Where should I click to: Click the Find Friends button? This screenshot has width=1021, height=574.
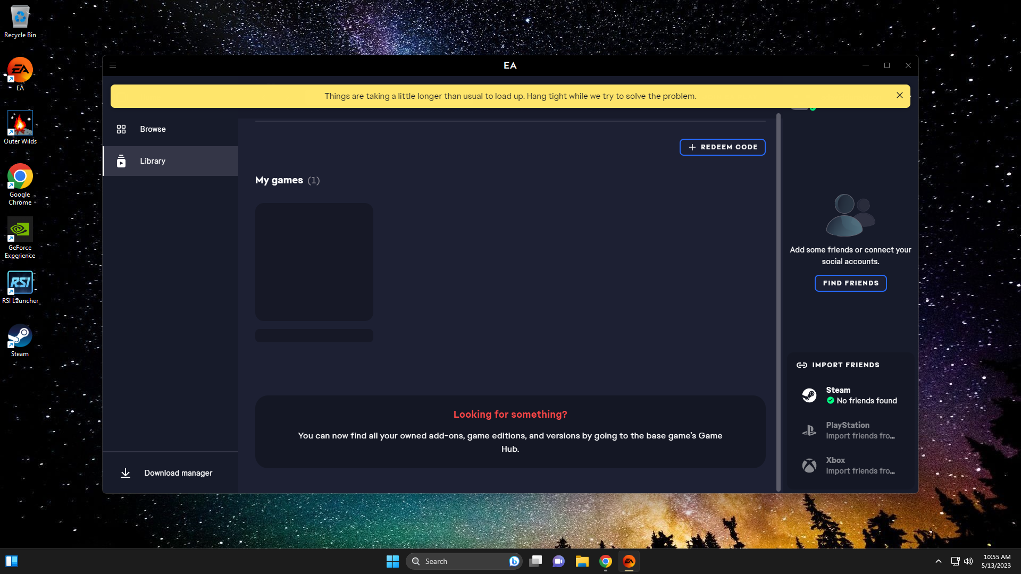coord(850,283)
